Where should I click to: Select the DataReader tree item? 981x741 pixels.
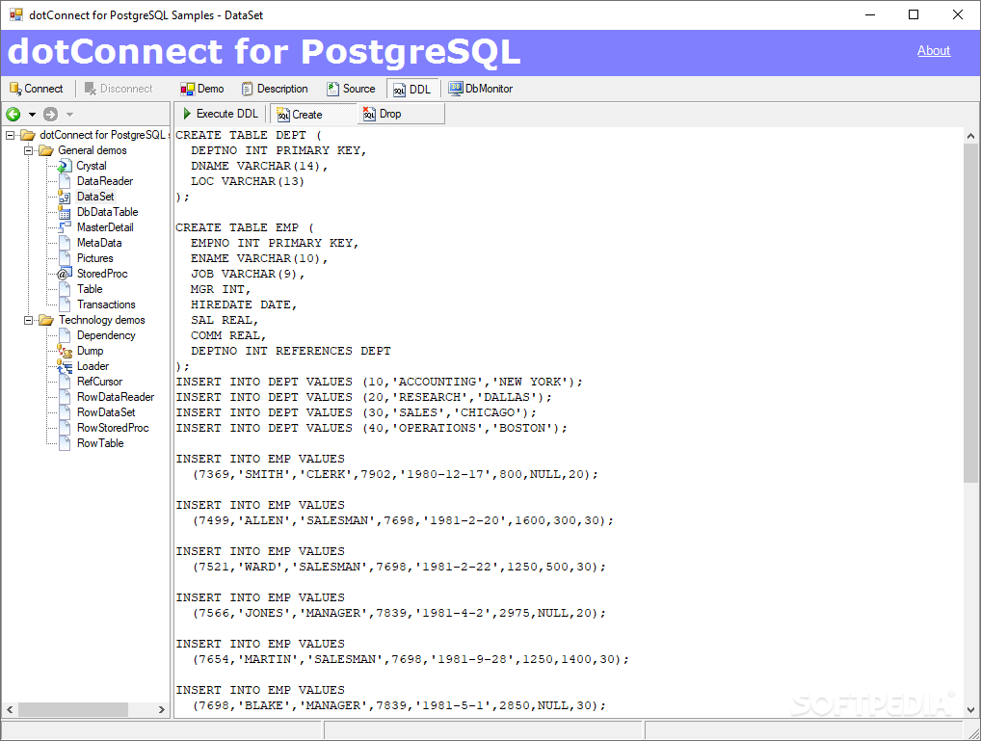[x=105, y=181]
